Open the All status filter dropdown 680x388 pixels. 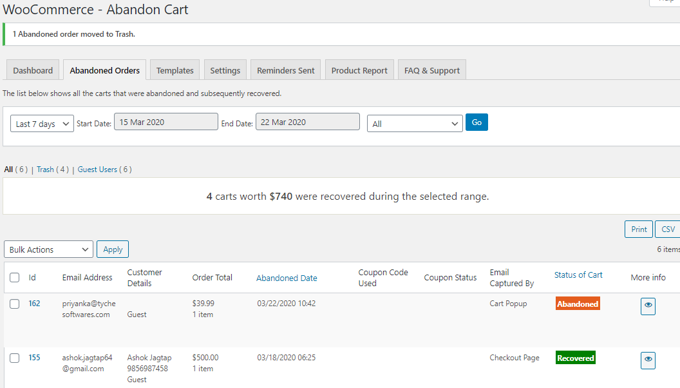415,124
